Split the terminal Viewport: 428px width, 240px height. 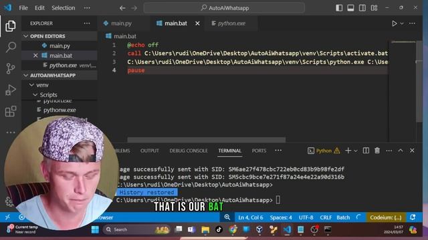coord(366,151)
